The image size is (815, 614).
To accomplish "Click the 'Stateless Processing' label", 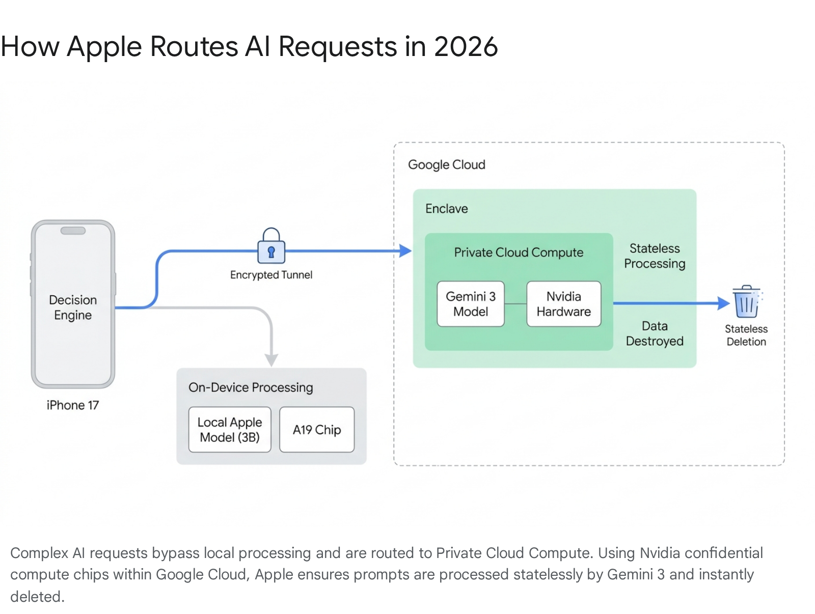I will [655, 256].
